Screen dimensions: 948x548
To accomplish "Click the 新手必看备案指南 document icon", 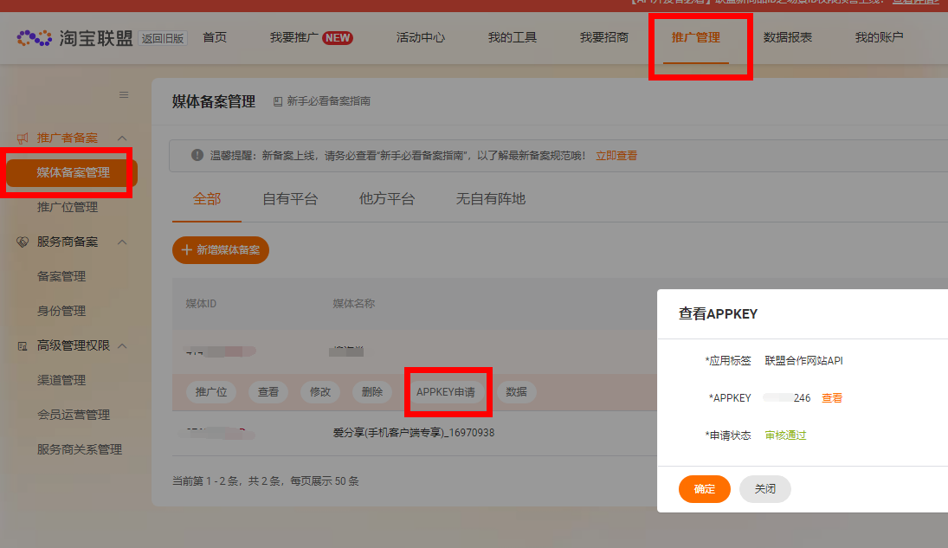I will point(278,101).
